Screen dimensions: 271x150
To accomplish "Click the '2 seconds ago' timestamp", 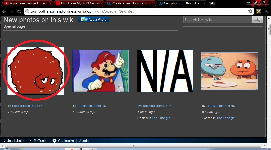I will 19,112.
